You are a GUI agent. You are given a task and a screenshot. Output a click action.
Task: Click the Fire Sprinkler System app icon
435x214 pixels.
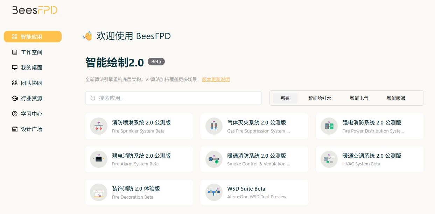(x=98, y=126)
